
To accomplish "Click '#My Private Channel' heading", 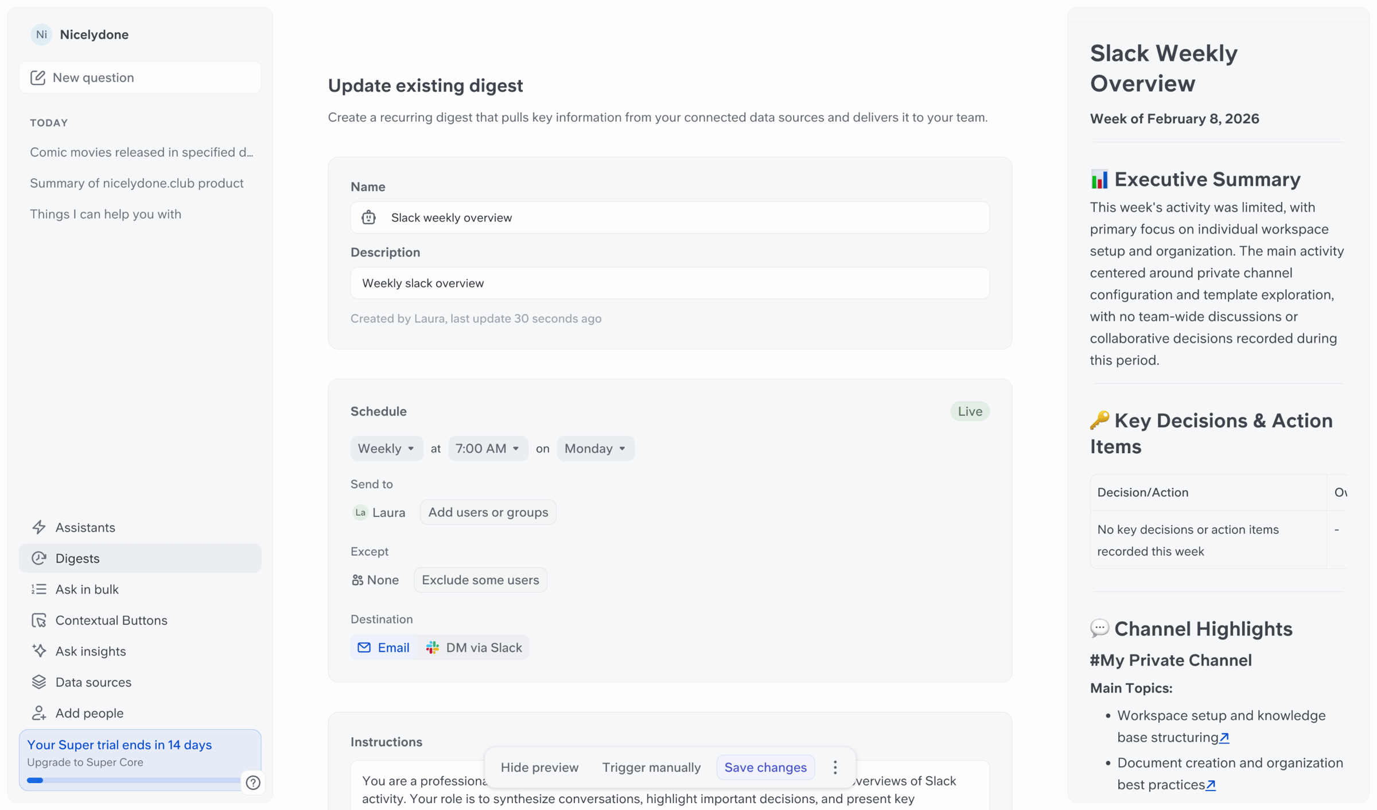I will point(1171,660).
